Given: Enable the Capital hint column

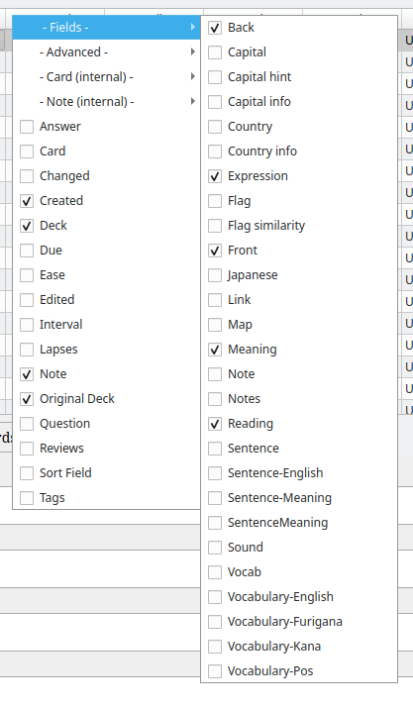Looking at the screenshot, I should click(x=215, y=77).
